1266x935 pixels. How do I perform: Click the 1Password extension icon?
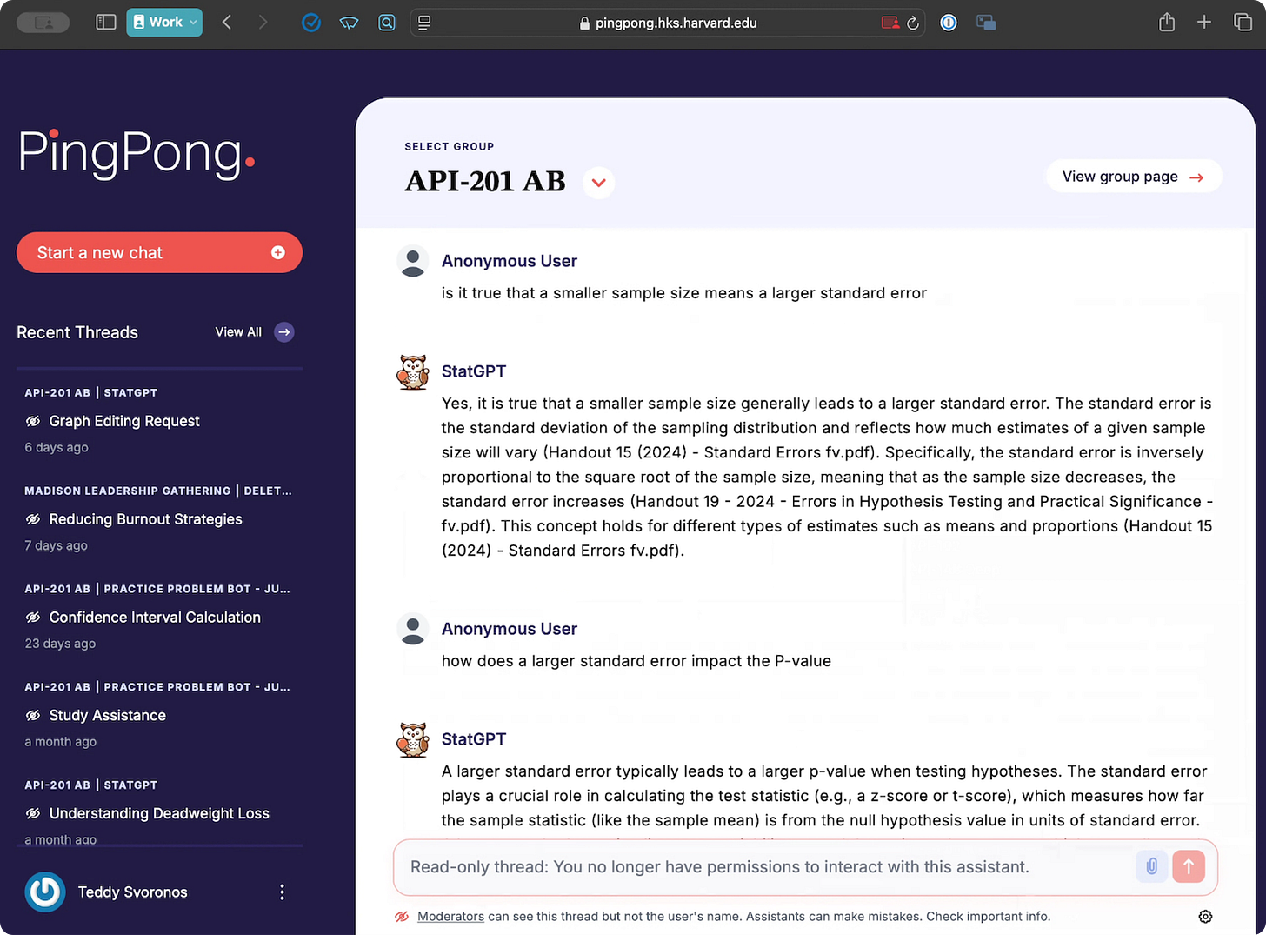949,23
